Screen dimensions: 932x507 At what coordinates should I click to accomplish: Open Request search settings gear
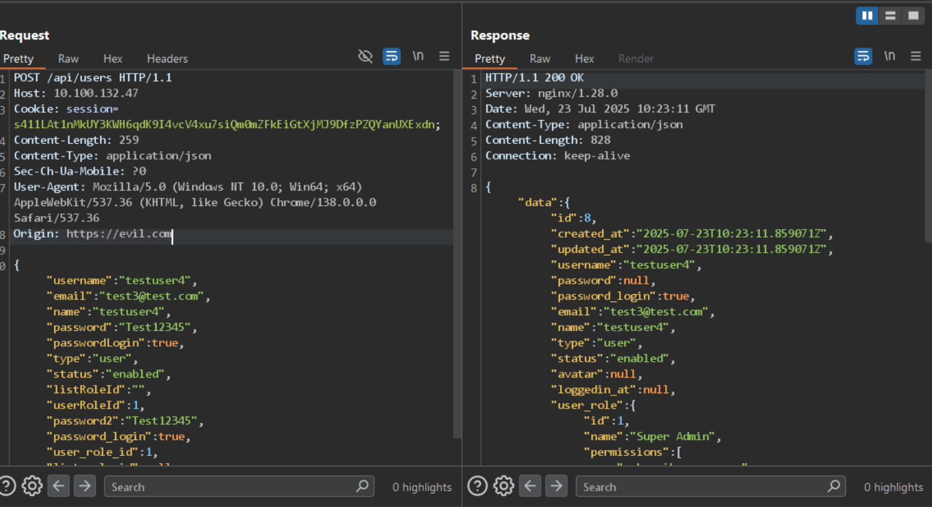[x=32, y=486]
